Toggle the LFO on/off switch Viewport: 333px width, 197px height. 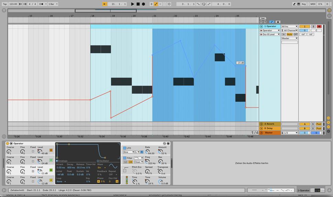click(125, 148)
